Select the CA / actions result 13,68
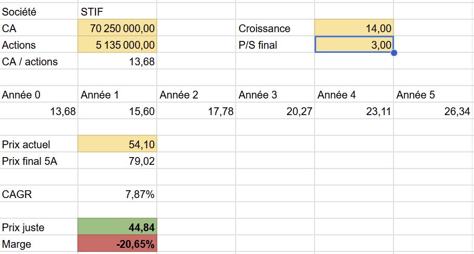This screenshot has width=474, height=254. [x=117, y=61]
